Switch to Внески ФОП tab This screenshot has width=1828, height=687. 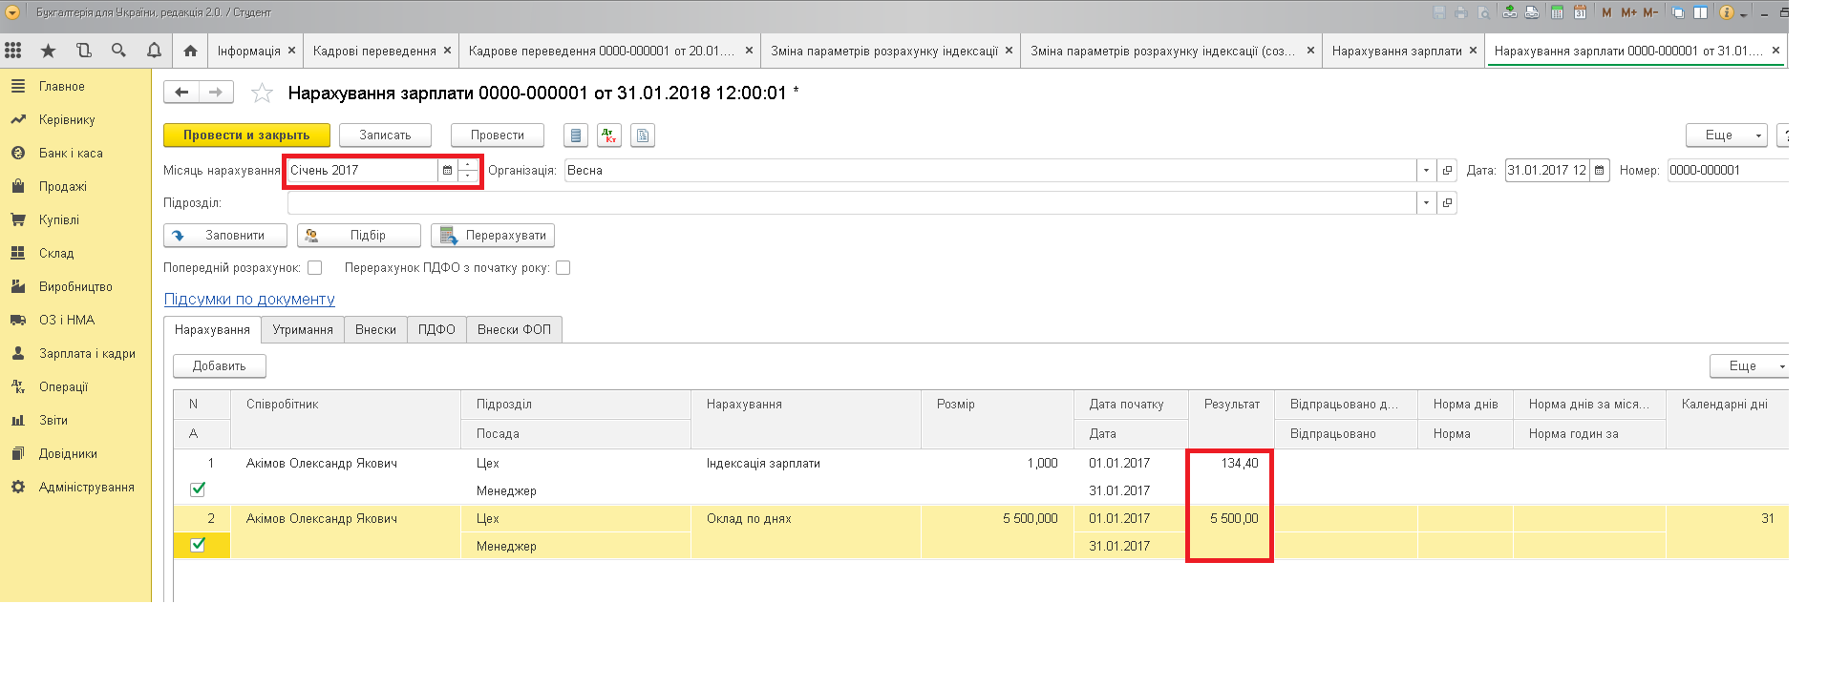coord(514,330)
